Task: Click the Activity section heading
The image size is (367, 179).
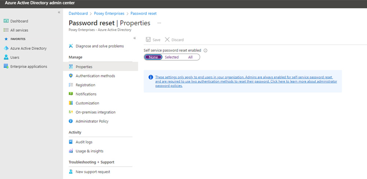Action: pos(75,132)
